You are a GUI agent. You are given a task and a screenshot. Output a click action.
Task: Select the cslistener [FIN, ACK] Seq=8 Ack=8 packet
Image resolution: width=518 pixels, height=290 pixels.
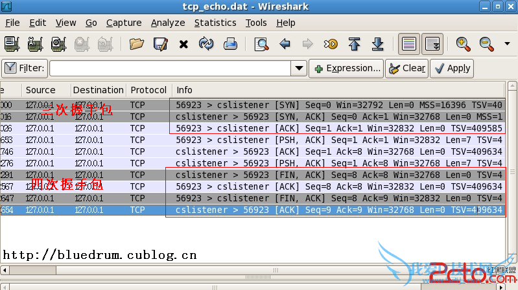tap(253, 175)
